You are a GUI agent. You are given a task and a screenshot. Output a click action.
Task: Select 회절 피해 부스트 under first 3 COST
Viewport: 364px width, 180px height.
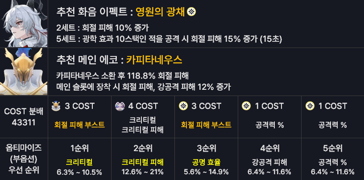[79, 125]
